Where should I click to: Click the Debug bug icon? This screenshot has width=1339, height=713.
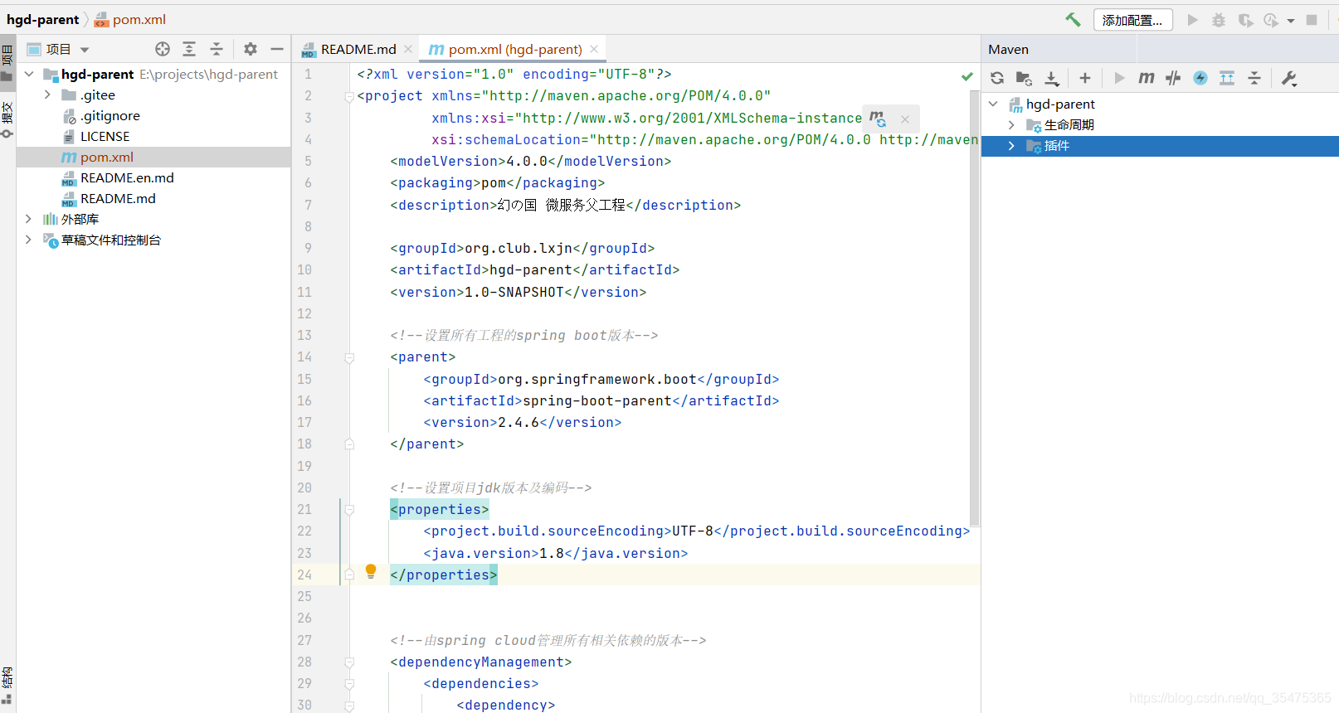(x=1218, y=20)
